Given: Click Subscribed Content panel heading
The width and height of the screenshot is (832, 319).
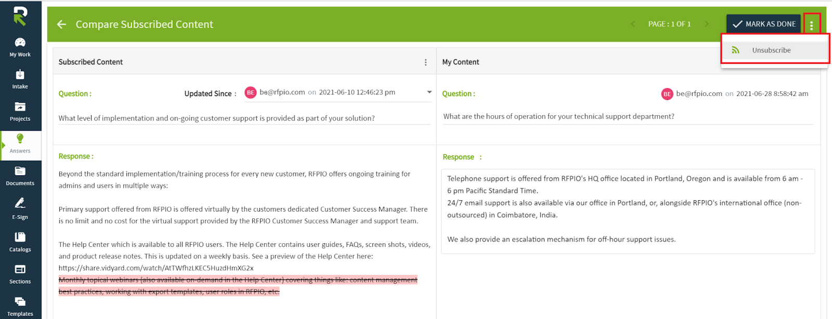Looking at the screenshot, I should coord(90,62).
